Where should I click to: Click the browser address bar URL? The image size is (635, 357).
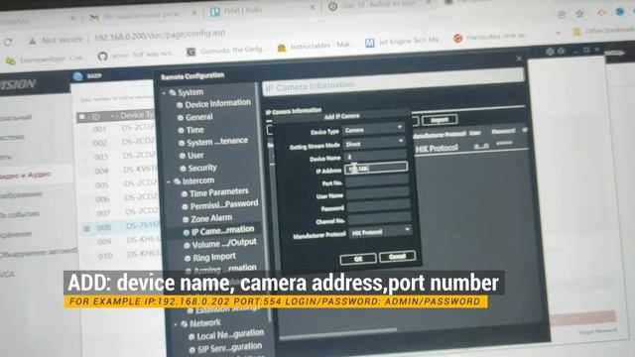point(160,36)
